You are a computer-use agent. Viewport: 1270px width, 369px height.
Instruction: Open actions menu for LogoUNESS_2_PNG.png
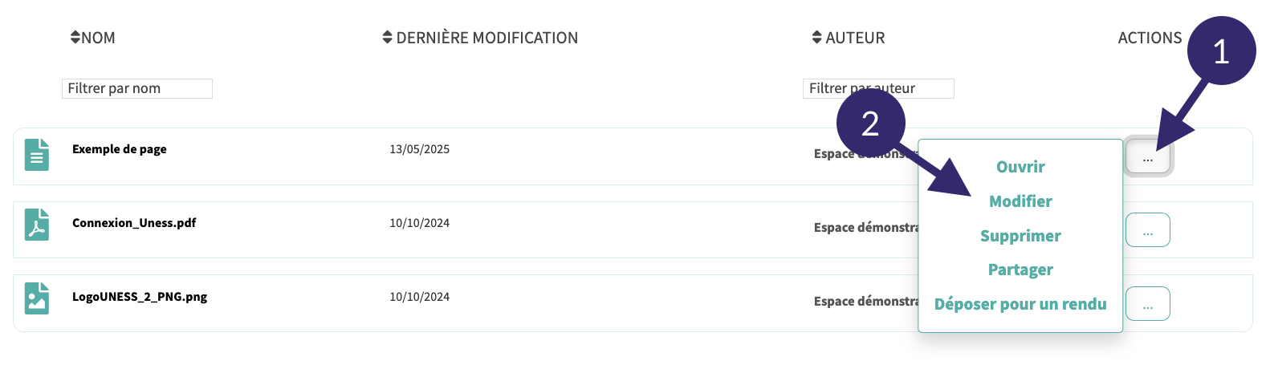(1147, 304)
